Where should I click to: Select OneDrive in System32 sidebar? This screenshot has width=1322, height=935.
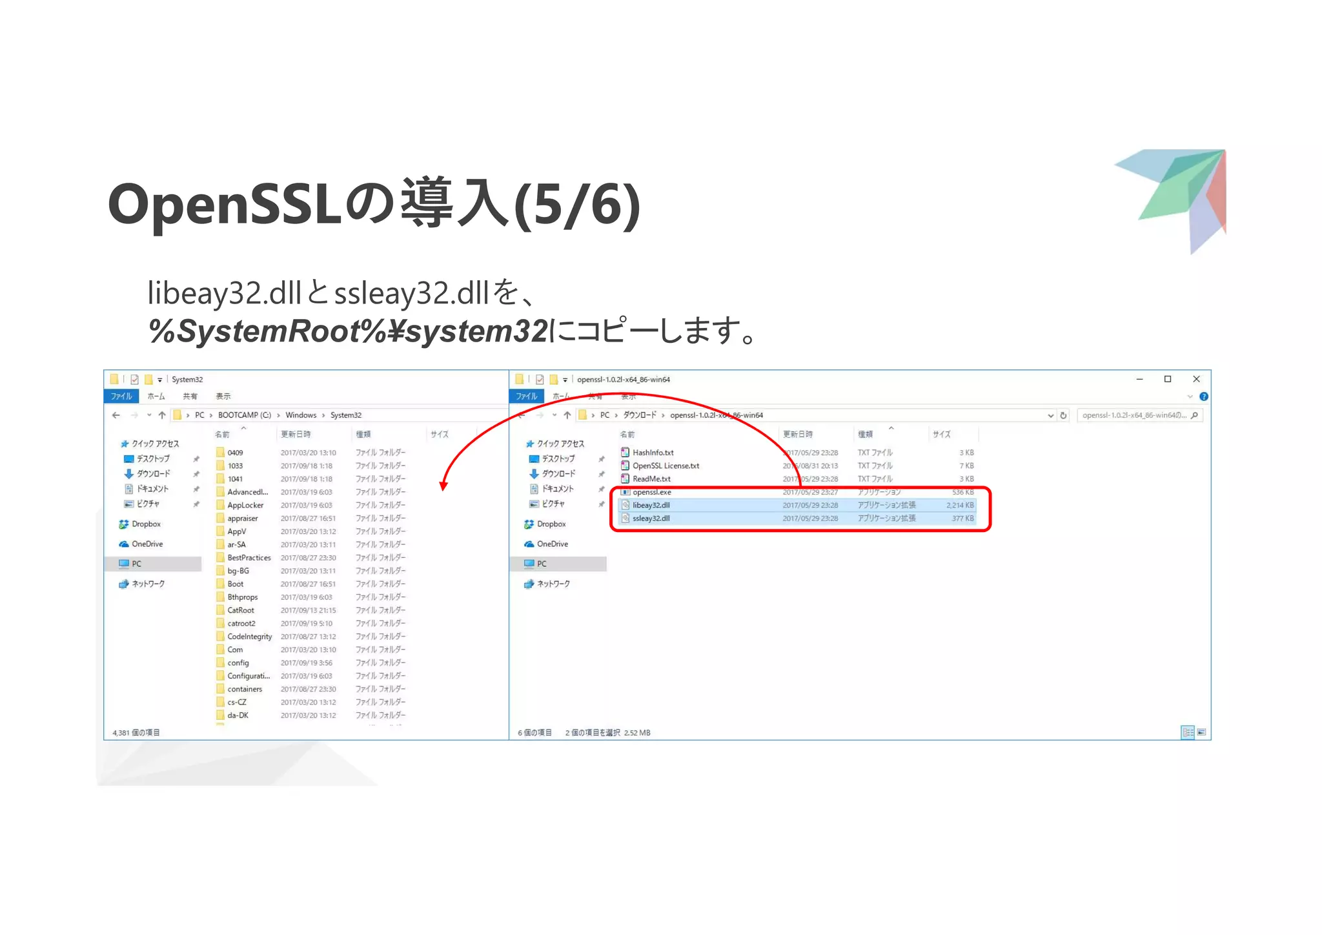click(141, 544)
